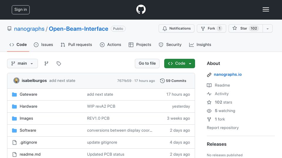Click the Activity pulse icon

click(x=209, y=94)
